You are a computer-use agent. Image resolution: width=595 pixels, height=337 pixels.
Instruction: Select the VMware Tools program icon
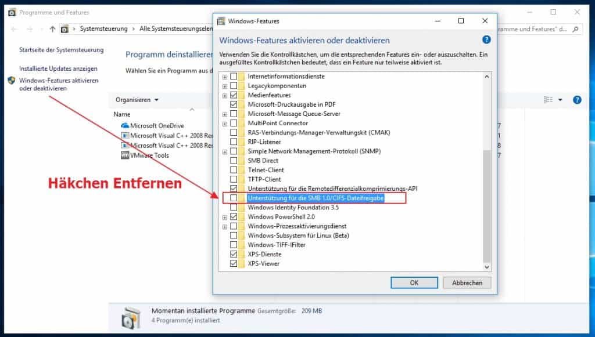click(x=124, y=155)
